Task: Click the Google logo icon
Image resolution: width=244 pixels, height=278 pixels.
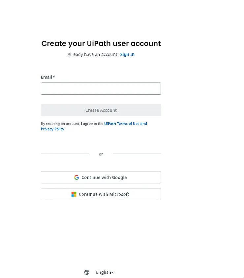Action: coord(76,177)
